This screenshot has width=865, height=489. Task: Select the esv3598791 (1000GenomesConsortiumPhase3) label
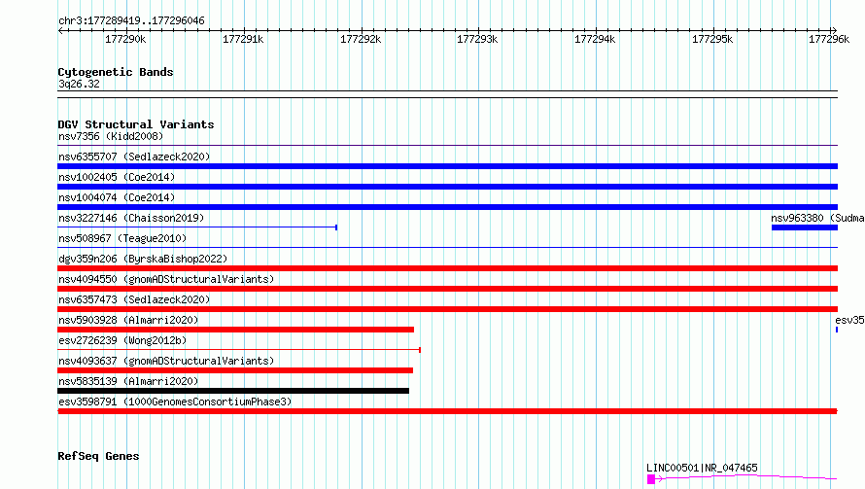(x=175, y=402)
